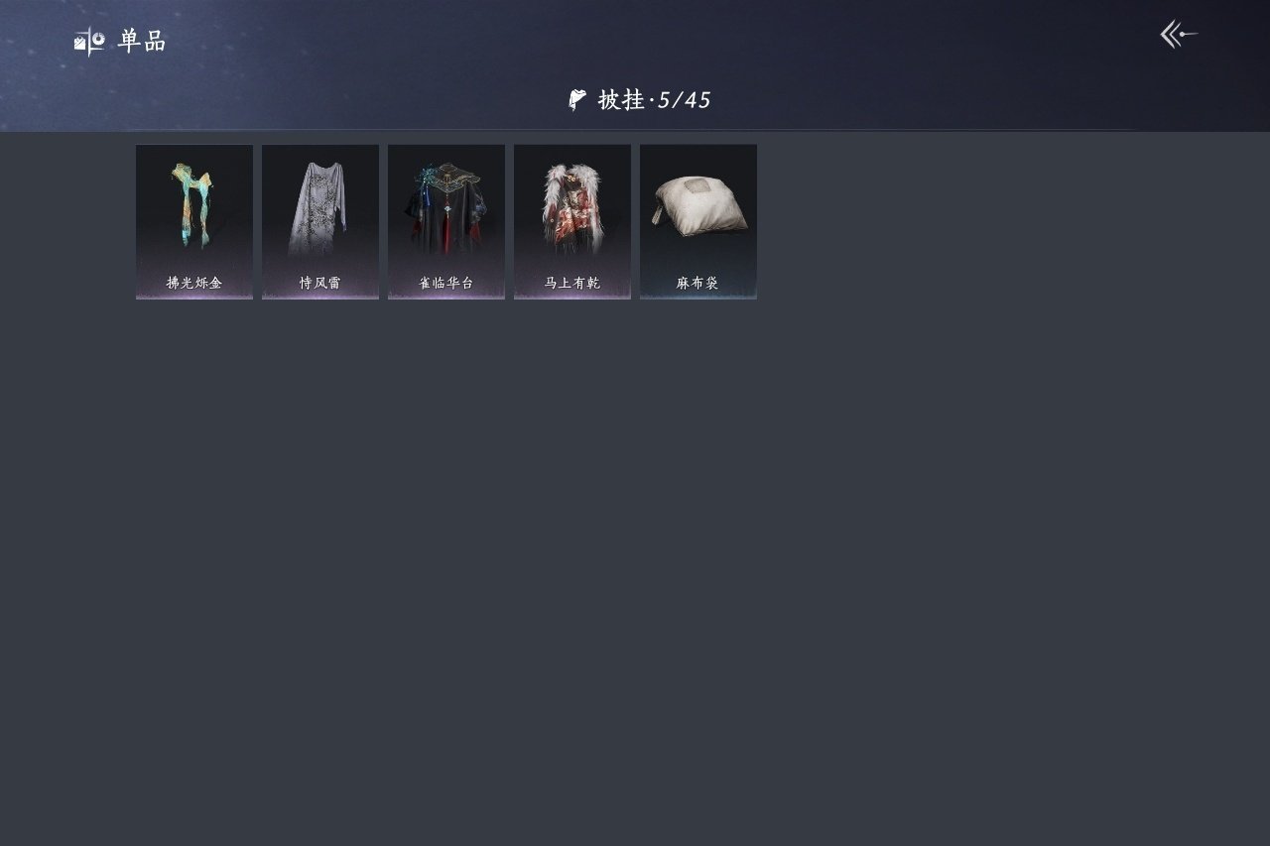Click purple rarity bar under 恃风雷 card

320,297
